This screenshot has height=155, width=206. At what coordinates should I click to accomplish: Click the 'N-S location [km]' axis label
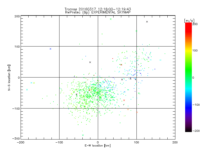9,78
